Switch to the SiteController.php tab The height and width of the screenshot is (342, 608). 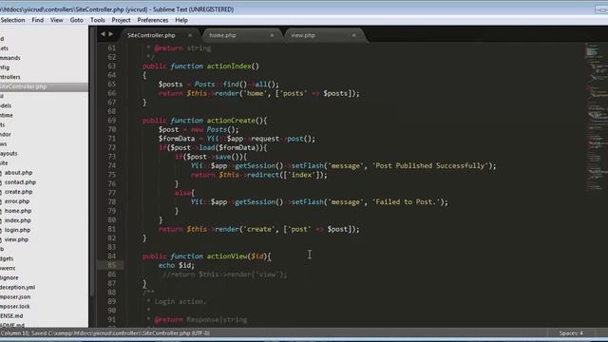pos(151,35)
